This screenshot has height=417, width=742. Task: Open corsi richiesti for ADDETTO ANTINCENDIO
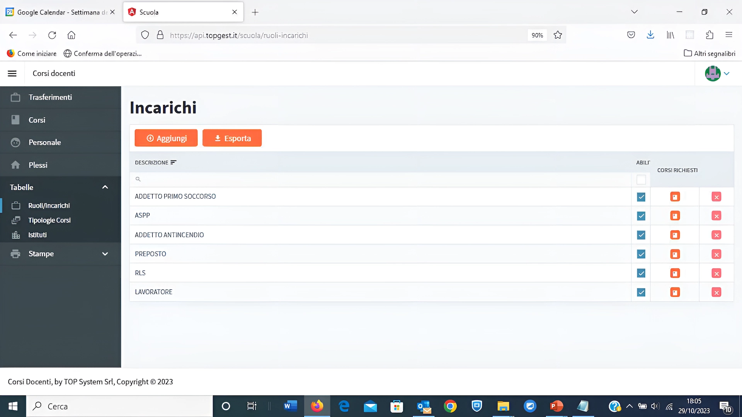[675, 235]
